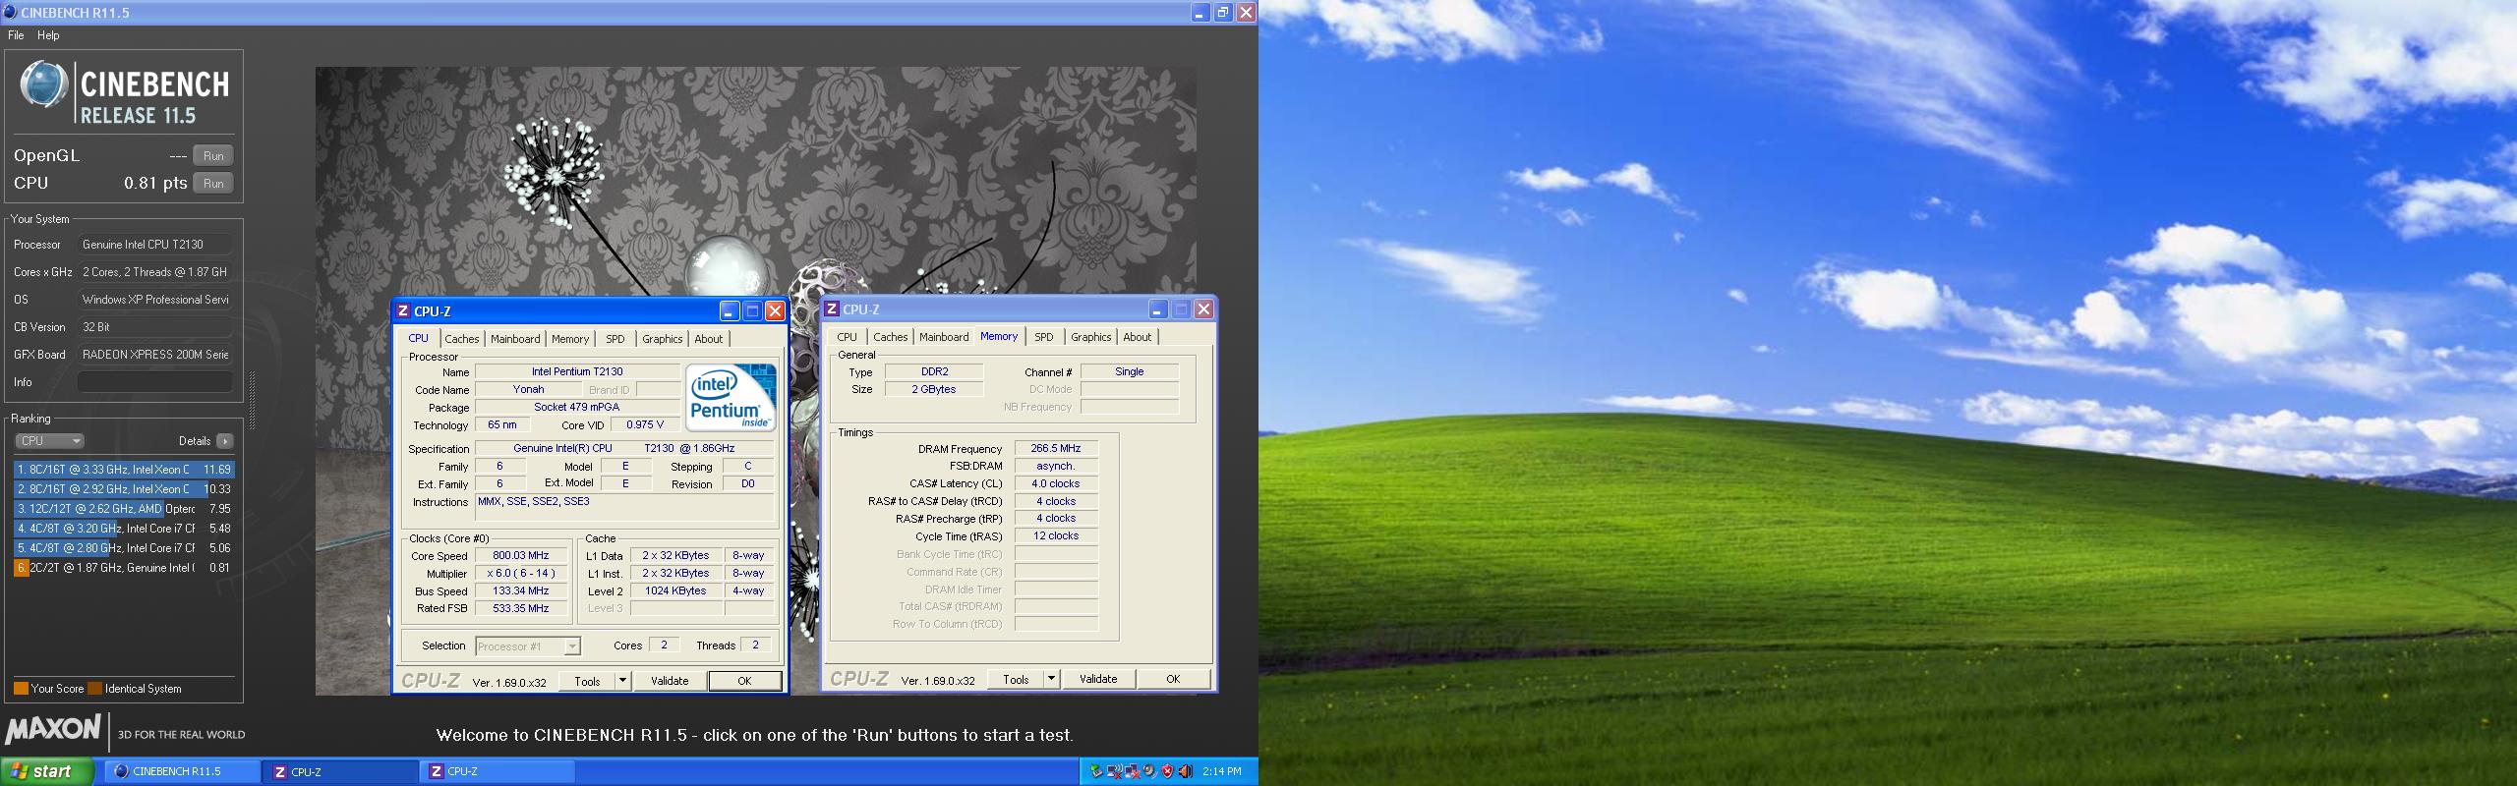Open the wireless network connection tray icon

click(x=1114, y=771)
